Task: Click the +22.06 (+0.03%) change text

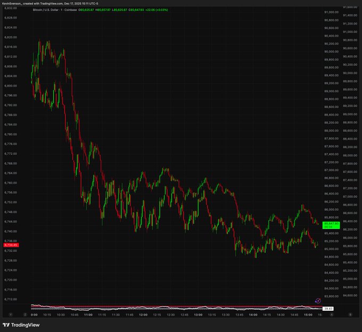Action: coord(157,10)
